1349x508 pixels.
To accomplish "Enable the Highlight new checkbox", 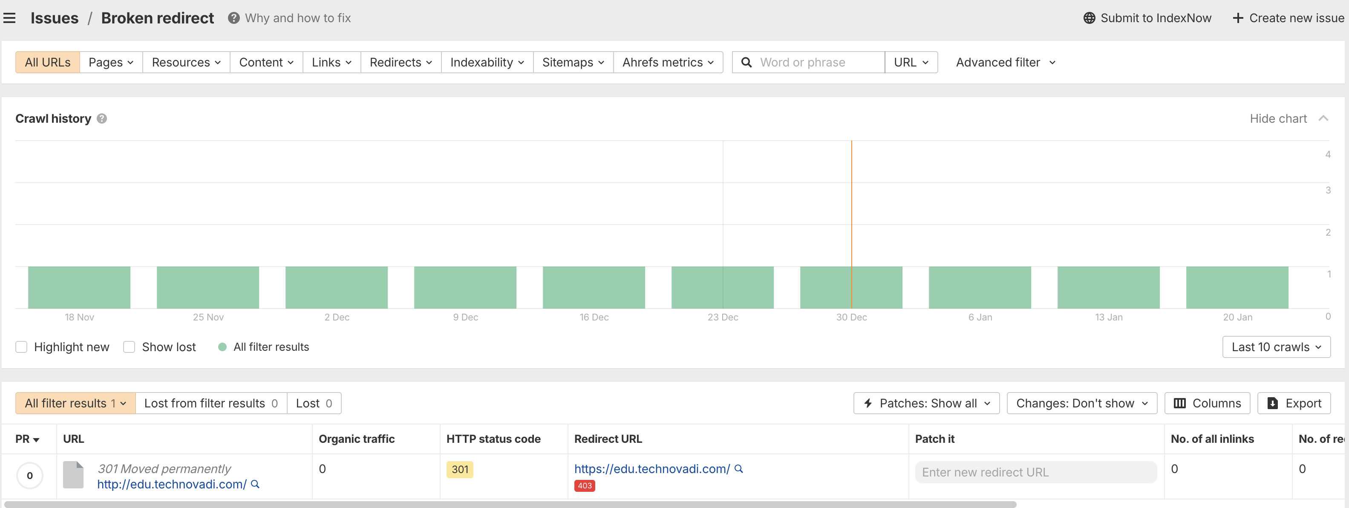I will pyautogui.click(x=21, y=347).
